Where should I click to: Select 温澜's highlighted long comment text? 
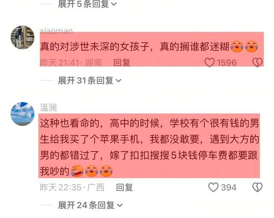149,147
